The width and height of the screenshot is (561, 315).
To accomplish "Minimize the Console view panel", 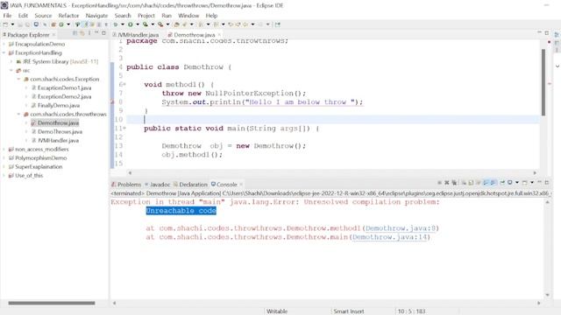I will pyautogui.click(x=540, y=182).
